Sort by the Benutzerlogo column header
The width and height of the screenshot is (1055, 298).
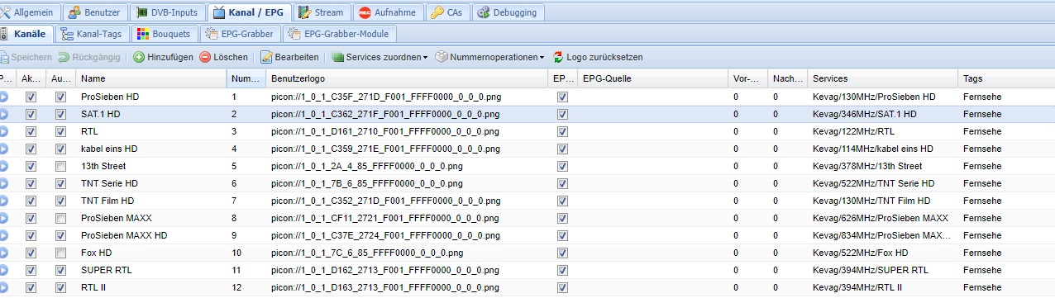coord(407,79)
